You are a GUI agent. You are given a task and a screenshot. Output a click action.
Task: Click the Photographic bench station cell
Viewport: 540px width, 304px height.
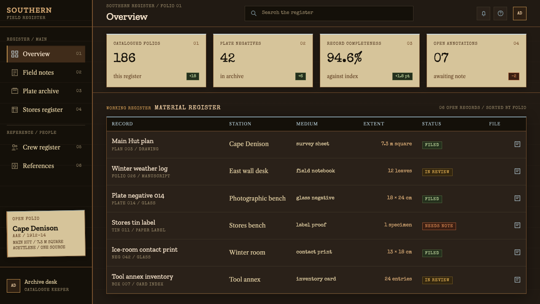coord(257,198)
